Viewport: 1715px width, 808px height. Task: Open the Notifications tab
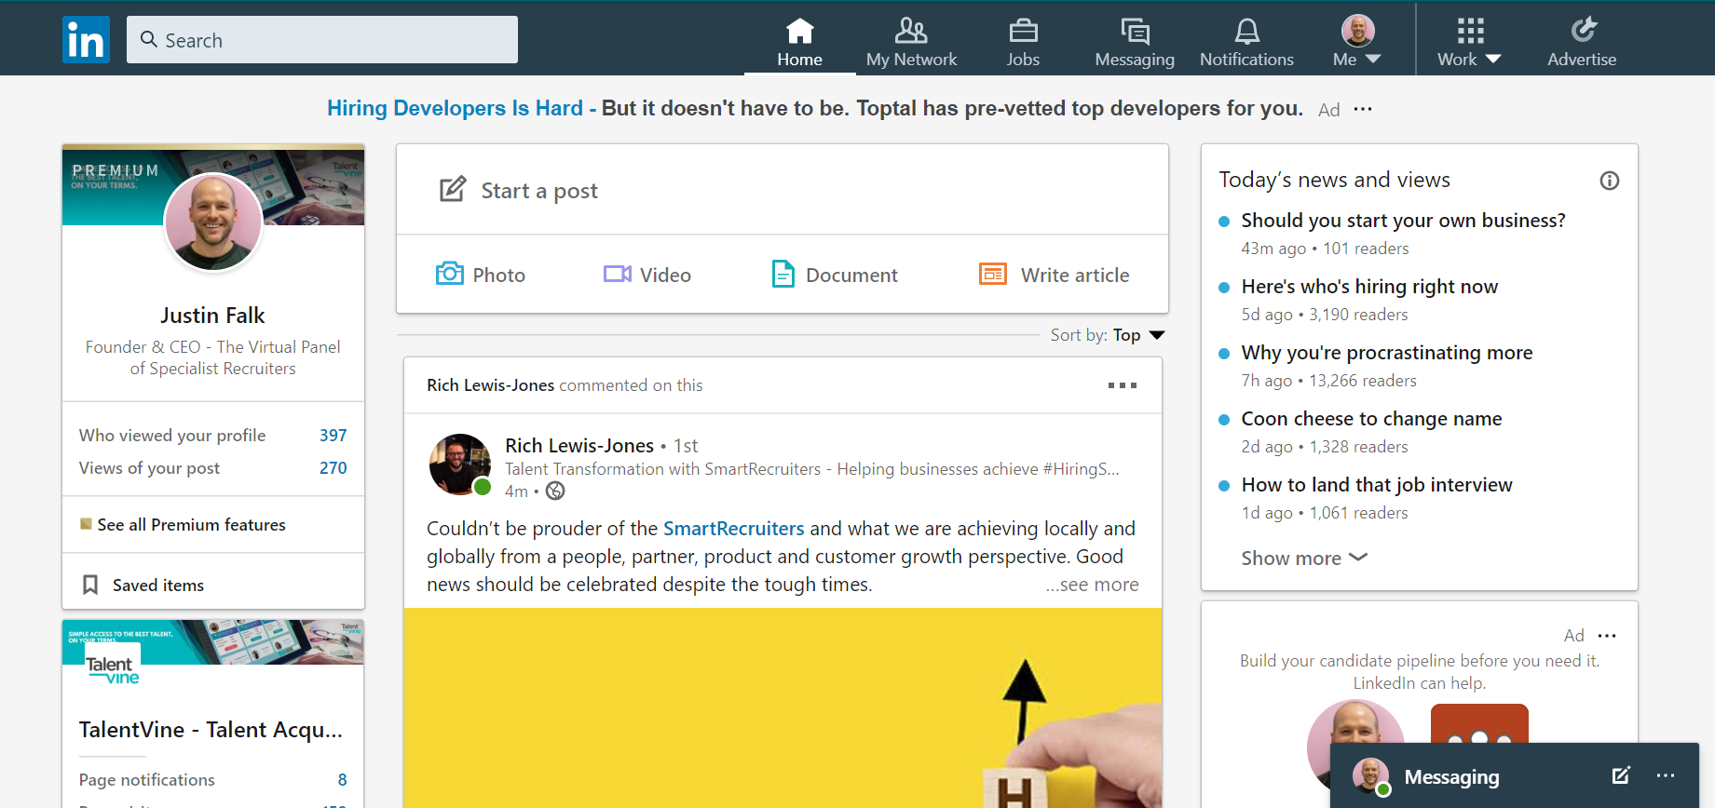point(1246,42)
